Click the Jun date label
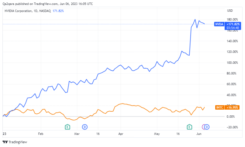Screen dimensions: 245x147 (x=199, y=134)
